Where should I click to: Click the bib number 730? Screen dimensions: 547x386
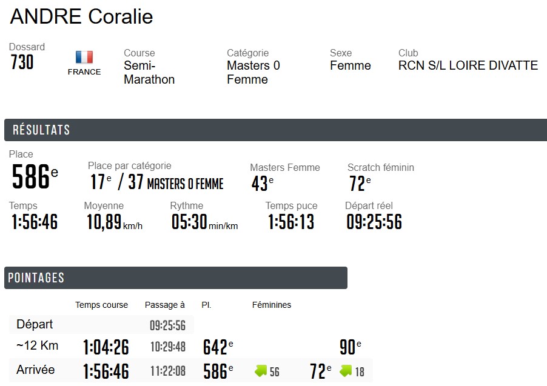22,62
